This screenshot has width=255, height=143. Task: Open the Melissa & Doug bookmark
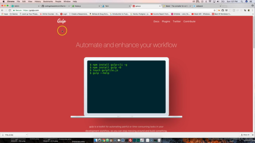(99, 14)
